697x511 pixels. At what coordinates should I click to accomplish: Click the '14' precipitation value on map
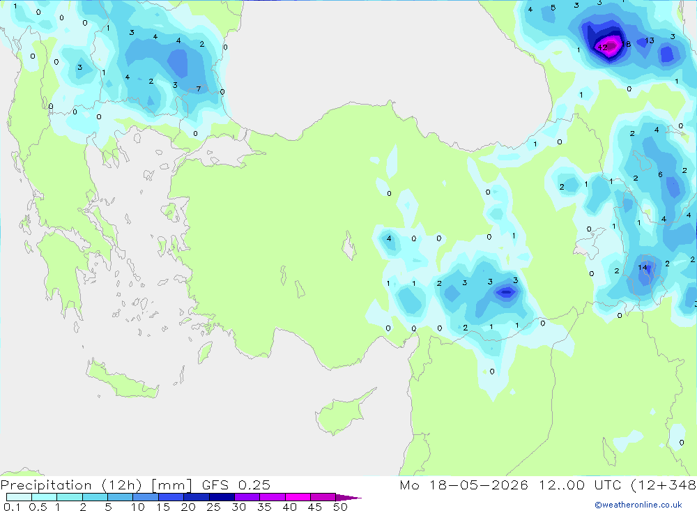click(643, 267)
